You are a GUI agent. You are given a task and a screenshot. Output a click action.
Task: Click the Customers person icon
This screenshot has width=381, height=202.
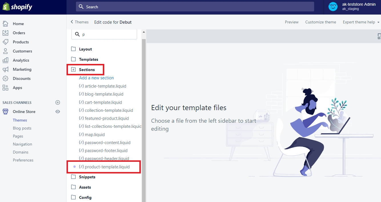5,51
